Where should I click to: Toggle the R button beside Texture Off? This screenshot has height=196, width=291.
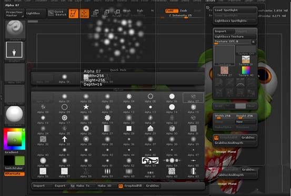[253, 42]
